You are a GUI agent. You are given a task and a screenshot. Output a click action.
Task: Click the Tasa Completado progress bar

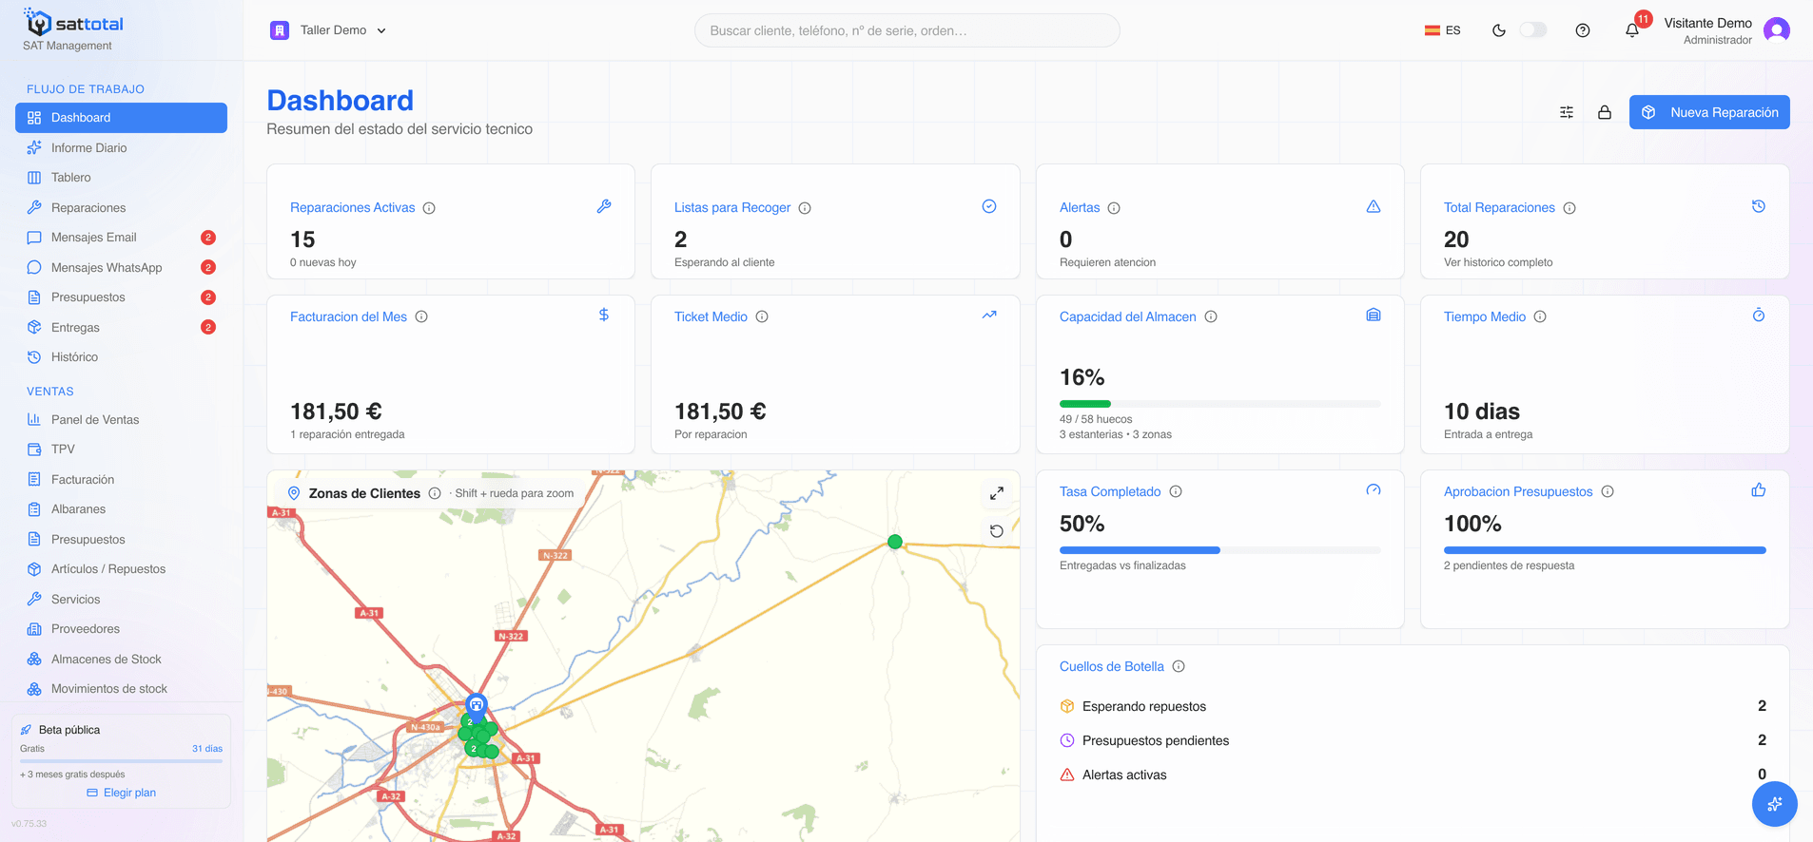pyautogui.click(x=1219, y=550)
